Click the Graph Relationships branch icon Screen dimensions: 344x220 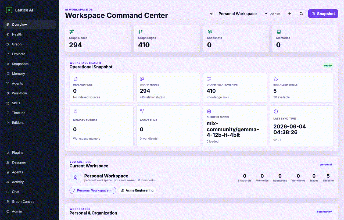click(209, 79)
